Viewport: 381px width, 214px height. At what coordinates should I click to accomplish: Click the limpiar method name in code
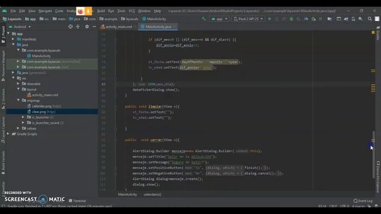coord(155,106)
